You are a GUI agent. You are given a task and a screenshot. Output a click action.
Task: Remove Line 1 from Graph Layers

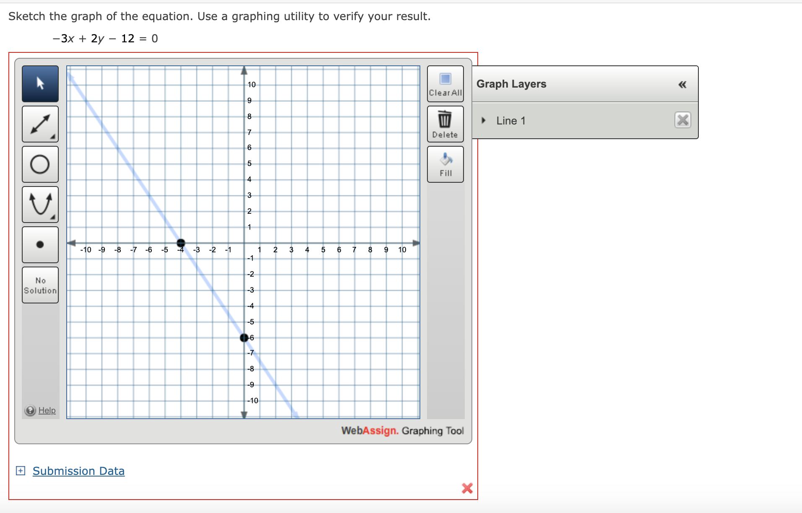pyautogui.click(x=683, y=120)
